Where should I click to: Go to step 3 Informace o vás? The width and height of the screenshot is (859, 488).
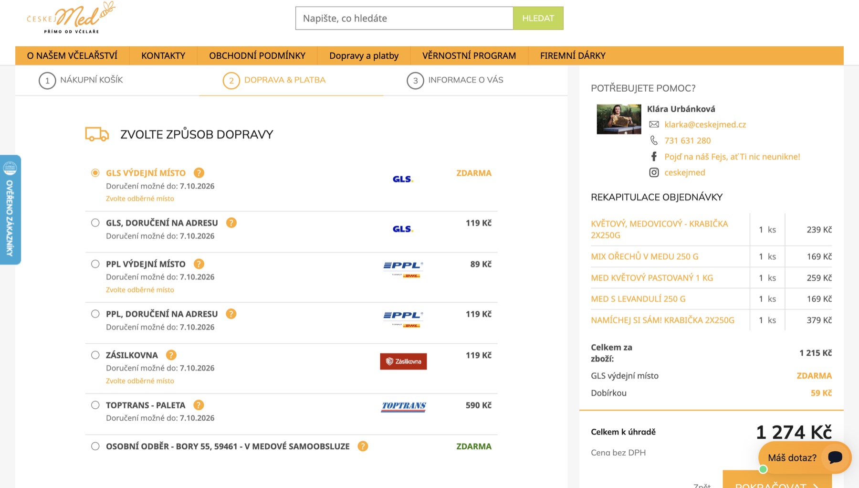coord(455,80)
